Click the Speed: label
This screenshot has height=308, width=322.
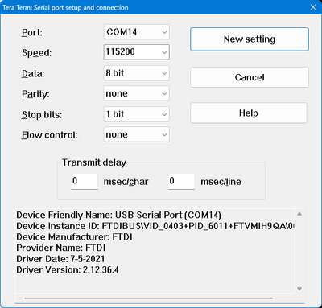[37, 53]
